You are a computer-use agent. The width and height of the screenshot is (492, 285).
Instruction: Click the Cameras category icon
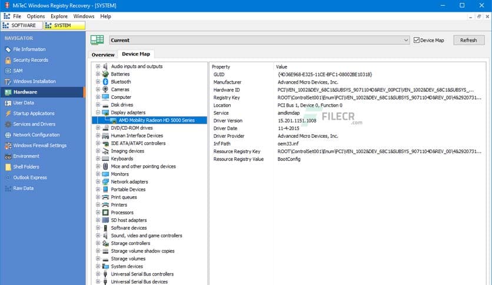pyautogui.click(x=106, y=90)
